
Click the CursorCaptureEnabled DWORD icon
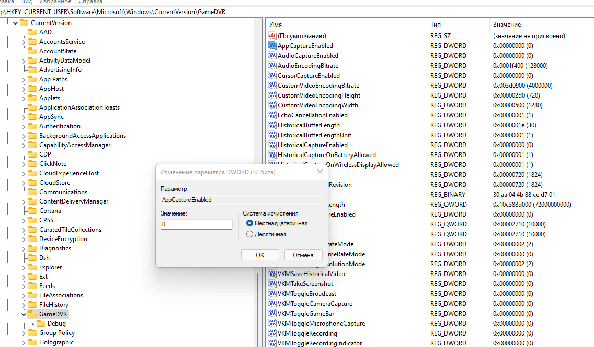pos(272,75)
